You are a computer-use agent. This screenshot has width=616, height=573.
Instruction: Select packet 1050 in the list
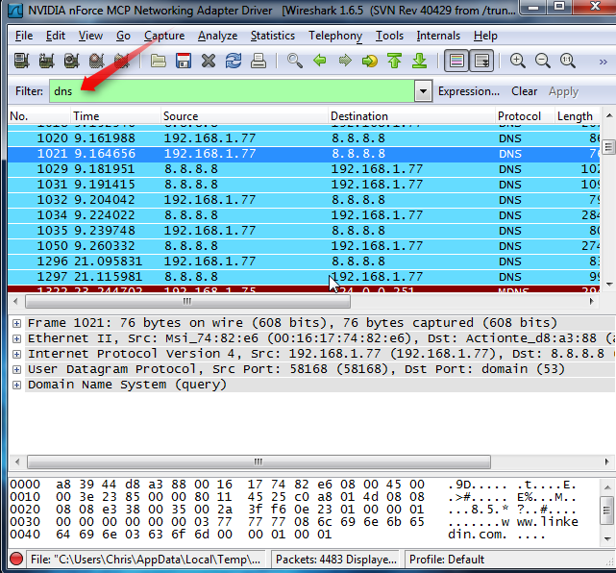coord(304,246)
